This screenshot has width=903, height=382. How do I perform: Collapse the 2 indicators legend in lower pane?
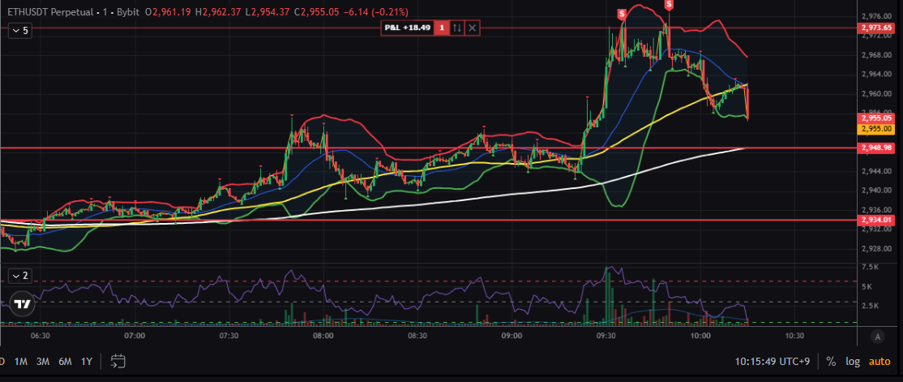click(x=19, y=275)
